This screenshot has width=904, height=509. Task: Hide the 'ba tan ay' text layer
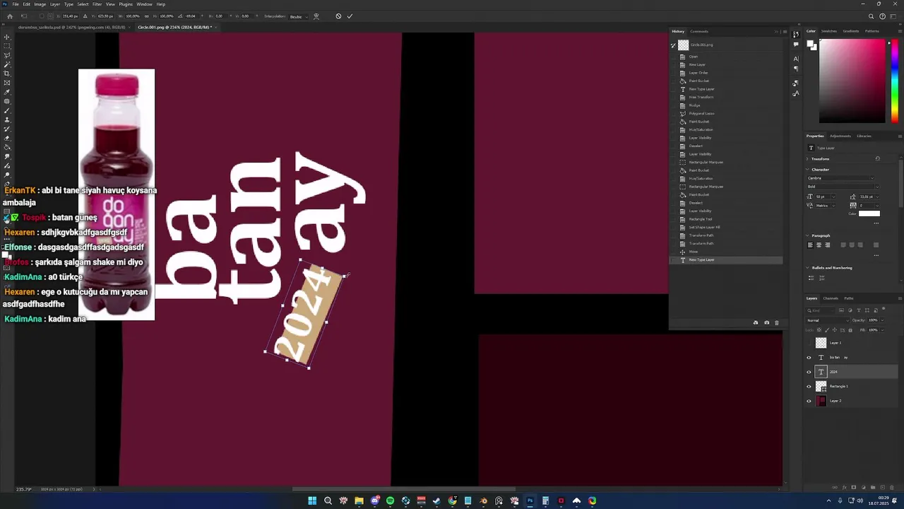[x=809, y=358]
